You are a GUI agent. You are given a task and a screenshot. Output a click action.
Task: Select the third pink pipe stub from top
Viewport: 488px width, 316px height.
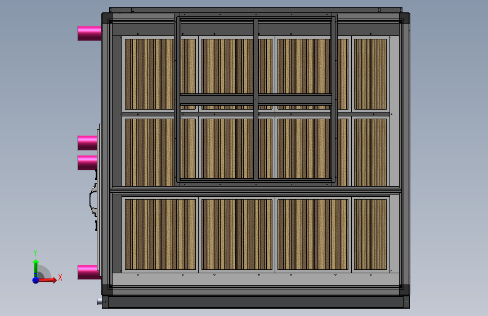pyautogui.click(x=87, y=162)
